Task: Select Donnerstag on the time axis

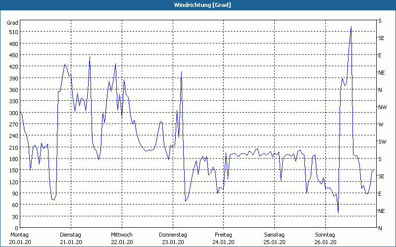Action: tap(173, 235)
